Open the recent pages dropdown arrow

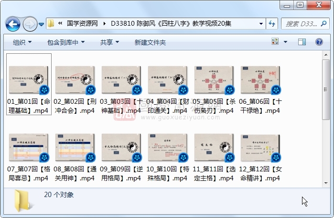click(x=41, y=24)
